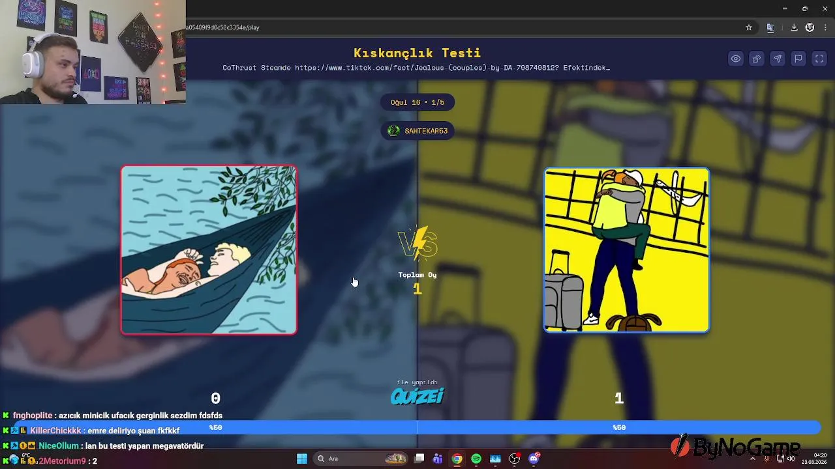Click the Kıskançlık Testi title
Image resolution: width=835 pixels, height=469 pixels.
pyautogui.click(x=417, y=53)
